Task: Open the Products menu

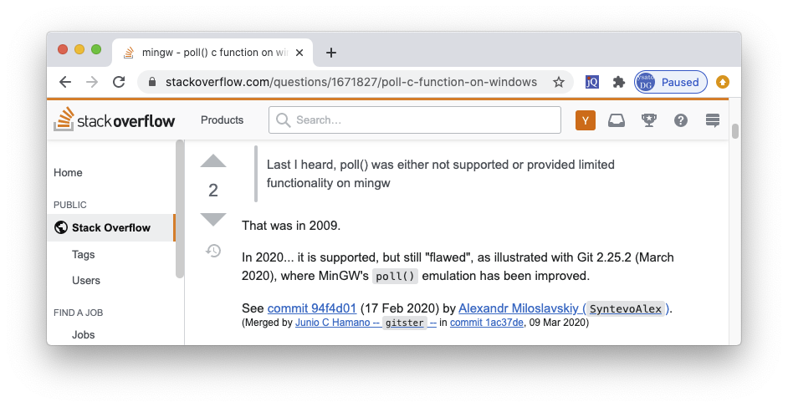Action: coord(222,120)
